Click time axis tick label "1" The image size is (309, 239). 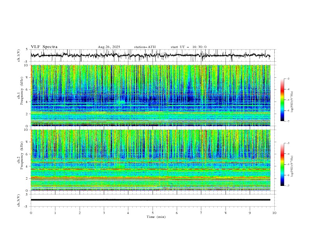point(55,213)
